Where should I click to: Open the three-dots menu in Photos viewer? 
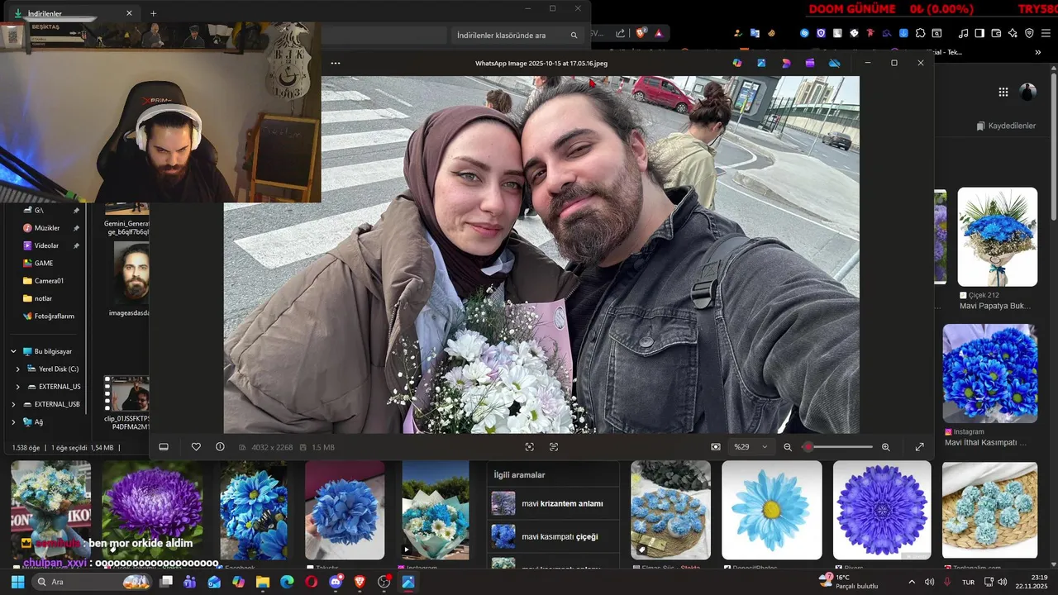pos(335,63)
